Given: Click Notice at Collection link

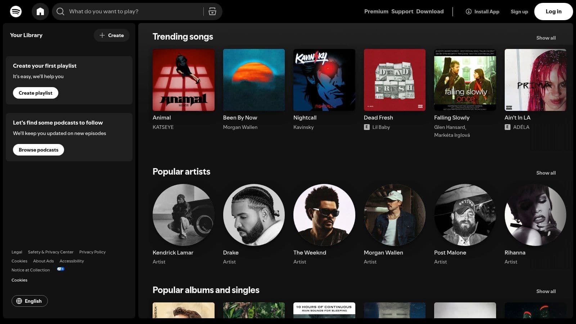Looking at the screenshot, I should 31,270.
